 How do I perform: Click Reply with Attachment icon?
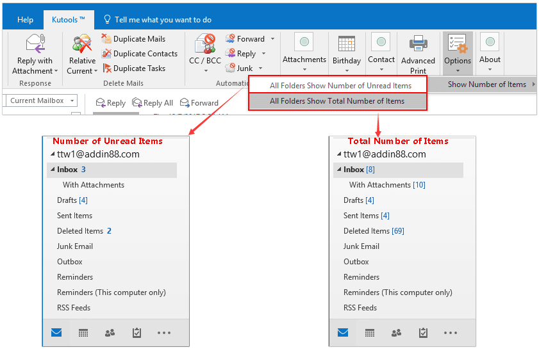tap(35, 44)
